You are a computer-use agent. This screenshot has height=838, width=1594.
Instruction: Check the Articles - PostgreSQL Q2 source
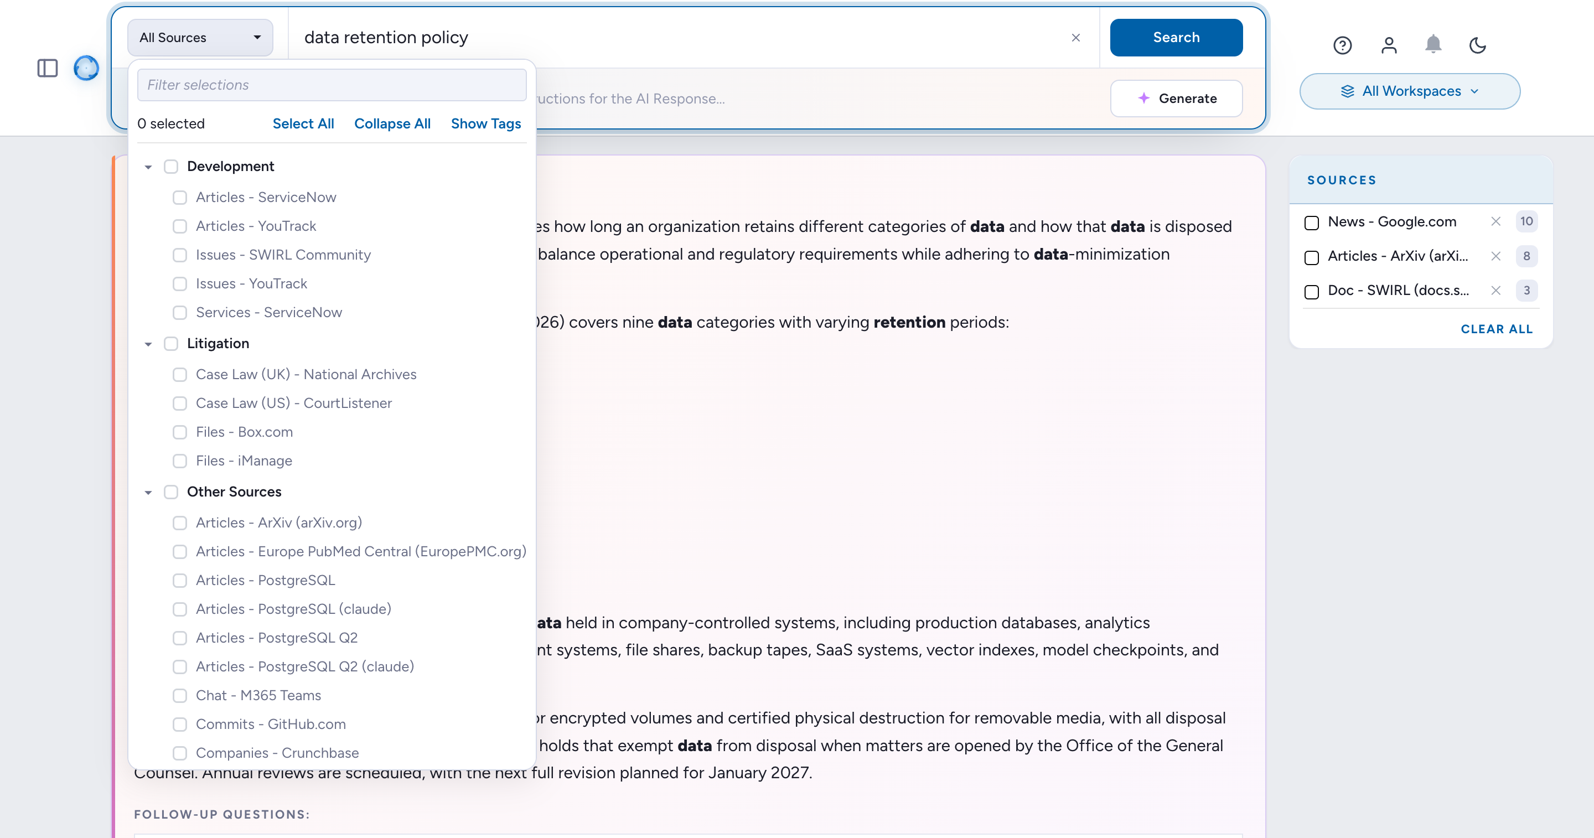pyautogui.click(x=179, y=639)
